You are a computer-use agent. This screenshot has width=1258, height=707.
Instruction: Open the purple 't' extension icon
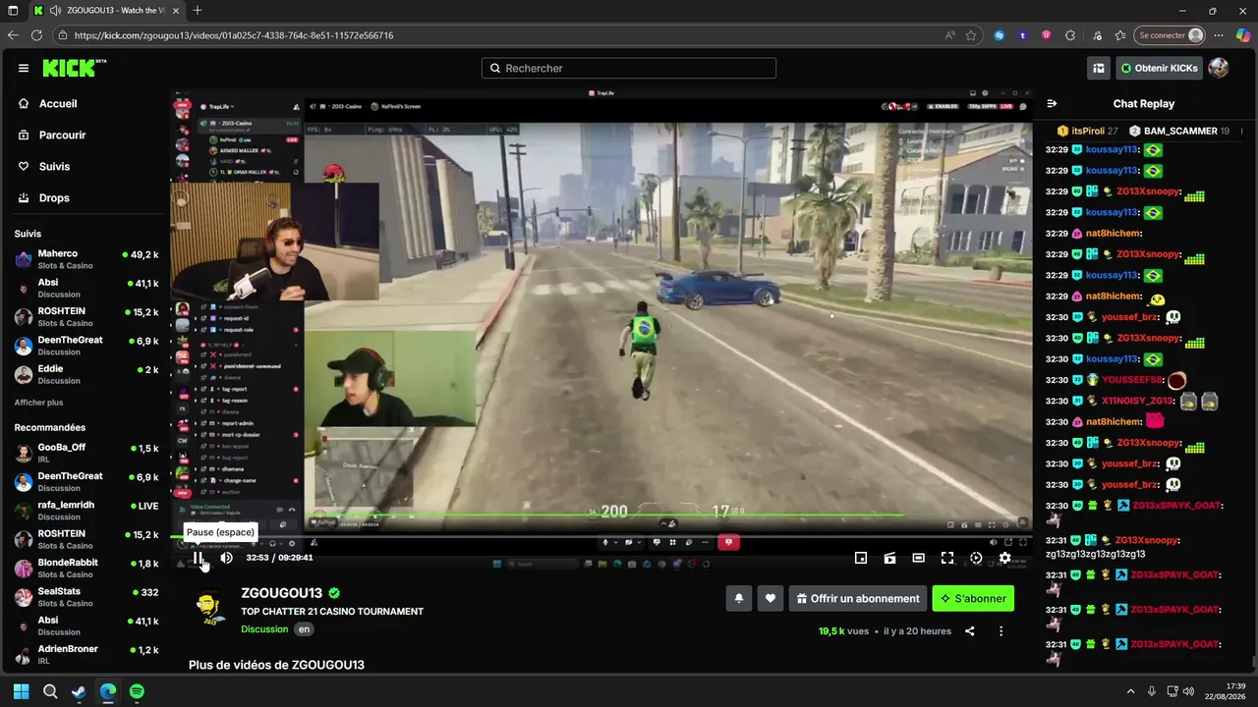click(x=1023, y=35)
